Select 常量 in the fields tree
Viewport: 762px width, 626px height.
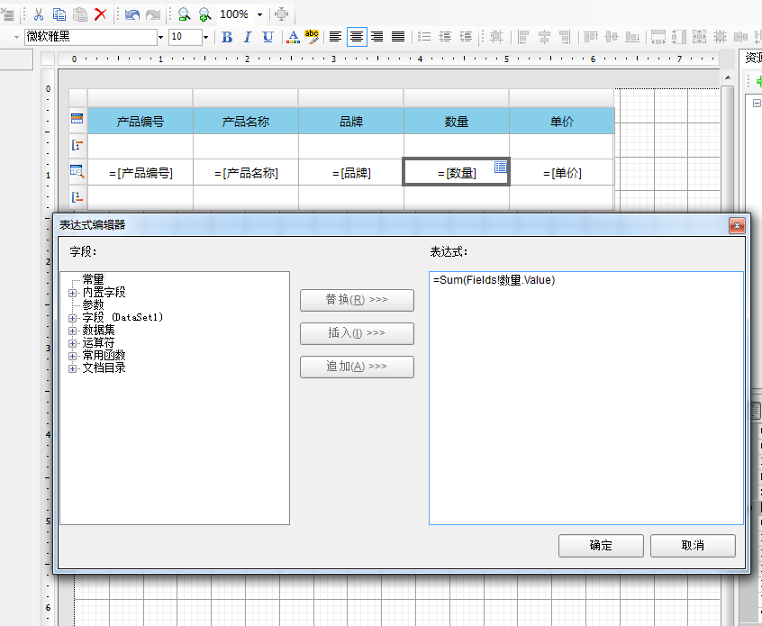coord(94,279)
